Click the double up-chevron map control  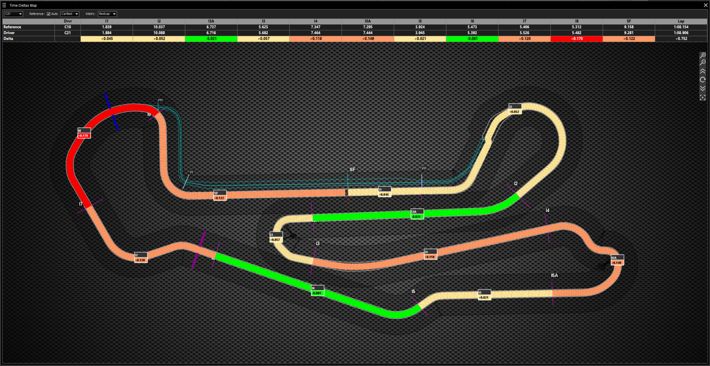pos(703,71)
